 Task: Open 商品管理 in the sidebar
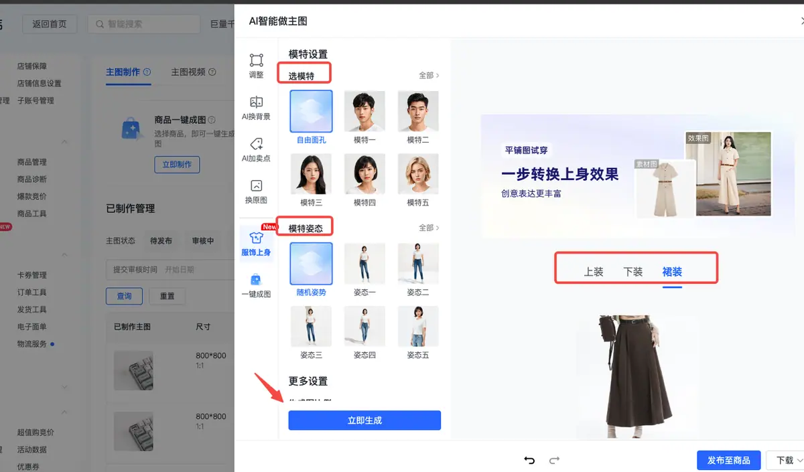click(x=32, y=162)
